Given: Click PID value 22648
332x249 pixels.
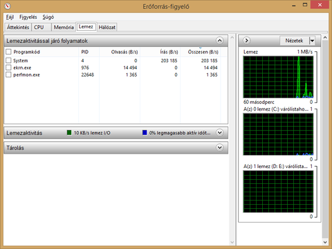Looking at the screenshot, I should tap(87, 75).
